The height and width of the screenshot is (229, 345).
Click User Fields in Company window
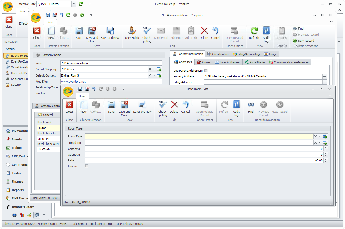pyautogui.click(x=132, y=33)
